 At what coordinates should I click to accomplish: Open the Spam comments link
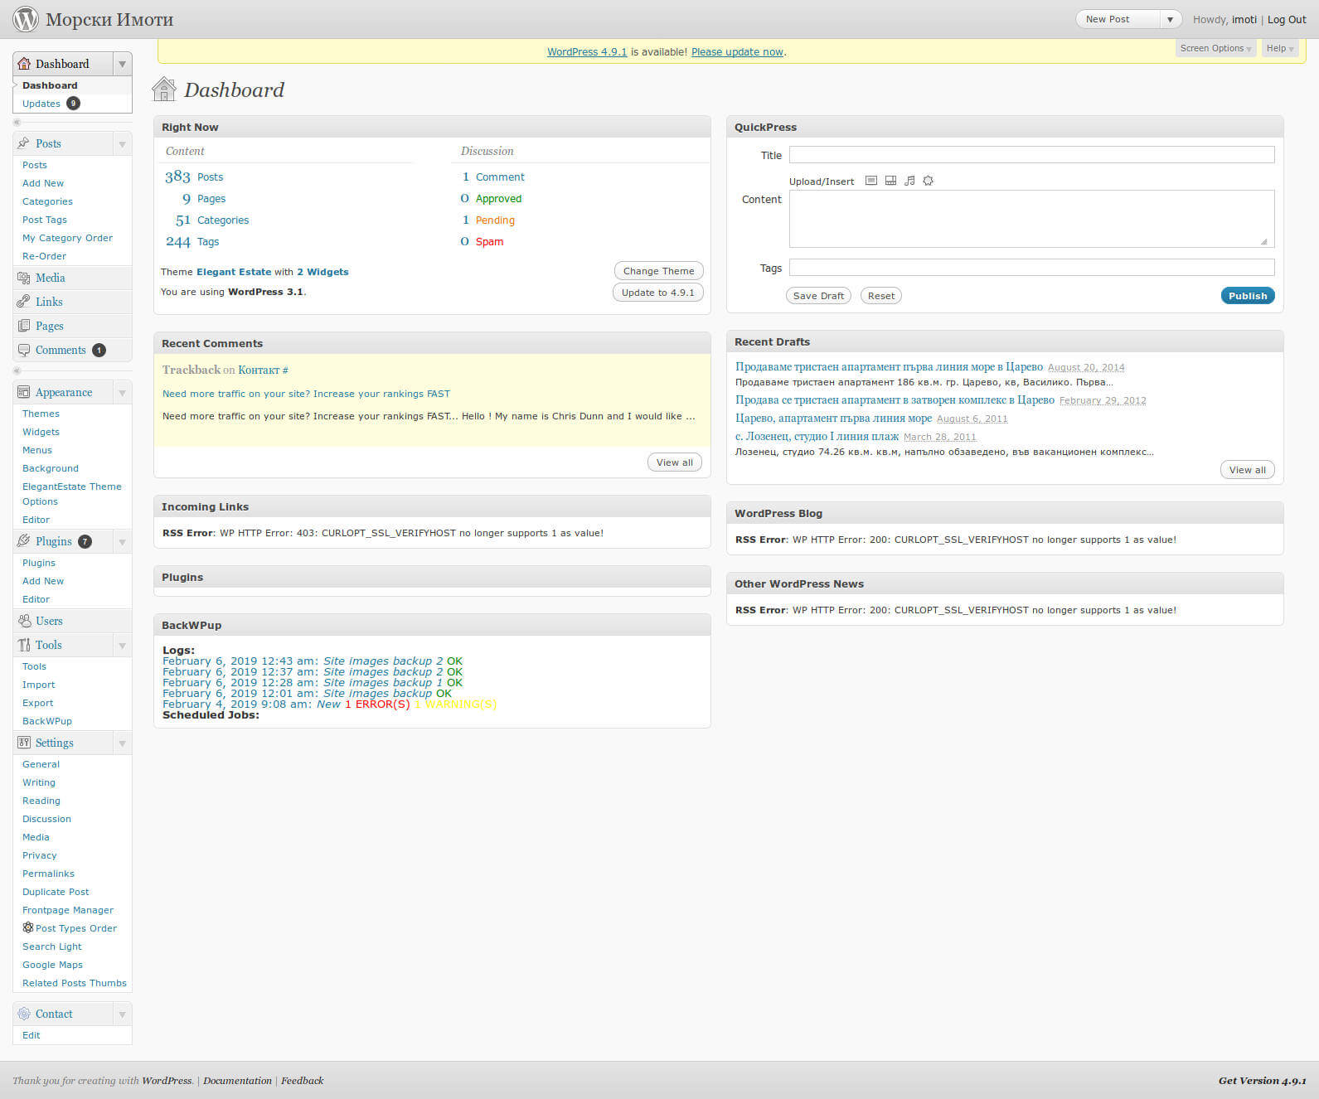point(489,241)
